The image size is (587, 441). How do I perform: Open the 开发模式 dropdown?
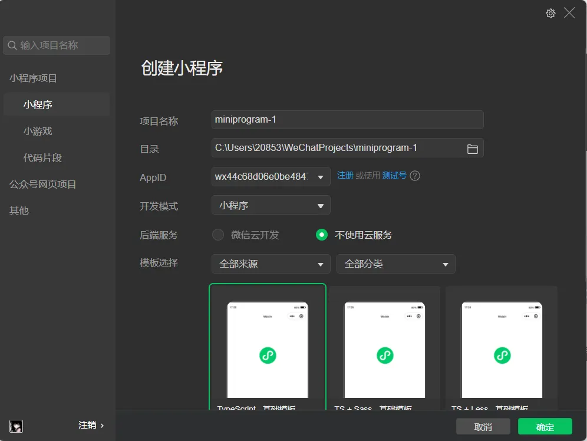[271, 205]
